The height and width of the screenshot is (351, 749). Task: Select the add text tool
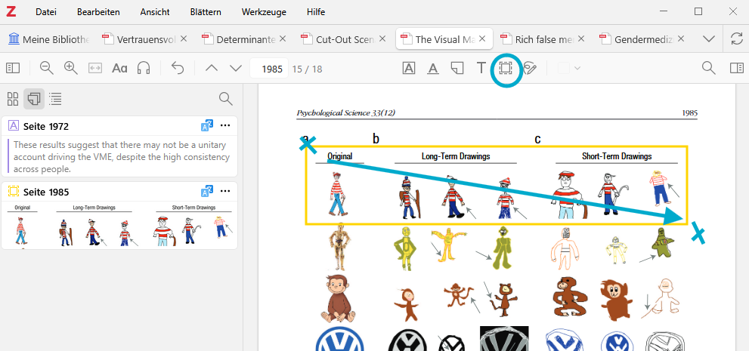pos(481,68)
